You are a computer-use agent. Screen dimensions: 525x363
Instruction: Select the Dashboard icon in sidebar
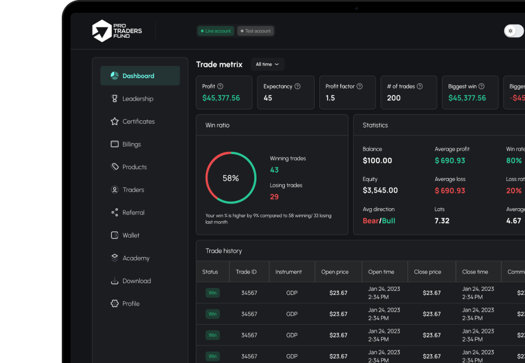pos(114,76)
